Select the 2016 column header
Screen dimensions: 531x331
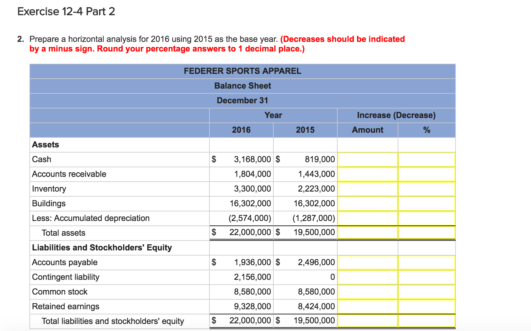pyautogui.click(x=241, y=130)
